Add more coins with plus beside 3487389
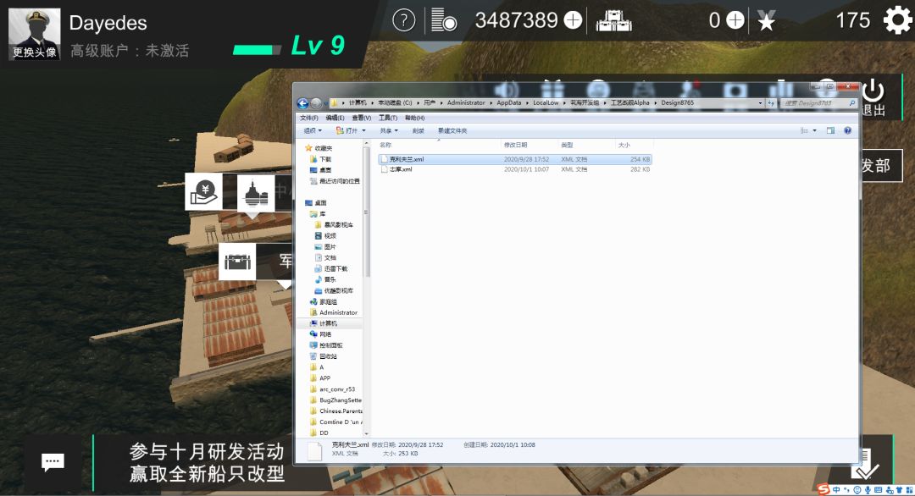The height and width of the screenshot is (496, 915). click(573, 20)
